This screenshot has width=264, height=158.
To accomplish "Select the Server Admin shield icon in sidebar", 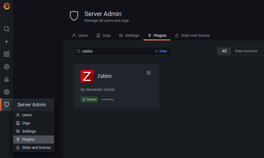I will [x=7, y=104].
